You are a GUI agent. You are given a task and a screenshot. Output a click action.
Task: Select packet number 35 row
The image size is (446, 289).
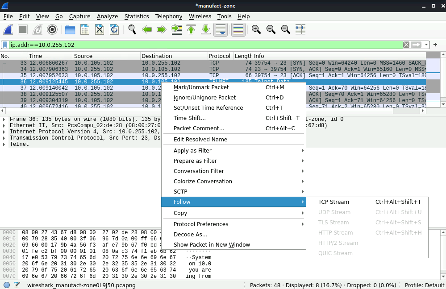[213, 75]
